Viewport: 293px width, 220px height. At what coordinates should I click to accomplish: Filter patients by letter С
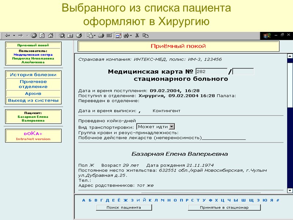tap(193, 200)
